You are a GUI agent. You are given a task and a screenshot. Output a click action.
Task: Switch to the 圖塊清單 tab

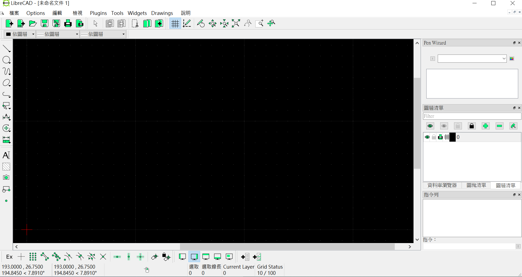pos(476,185)
